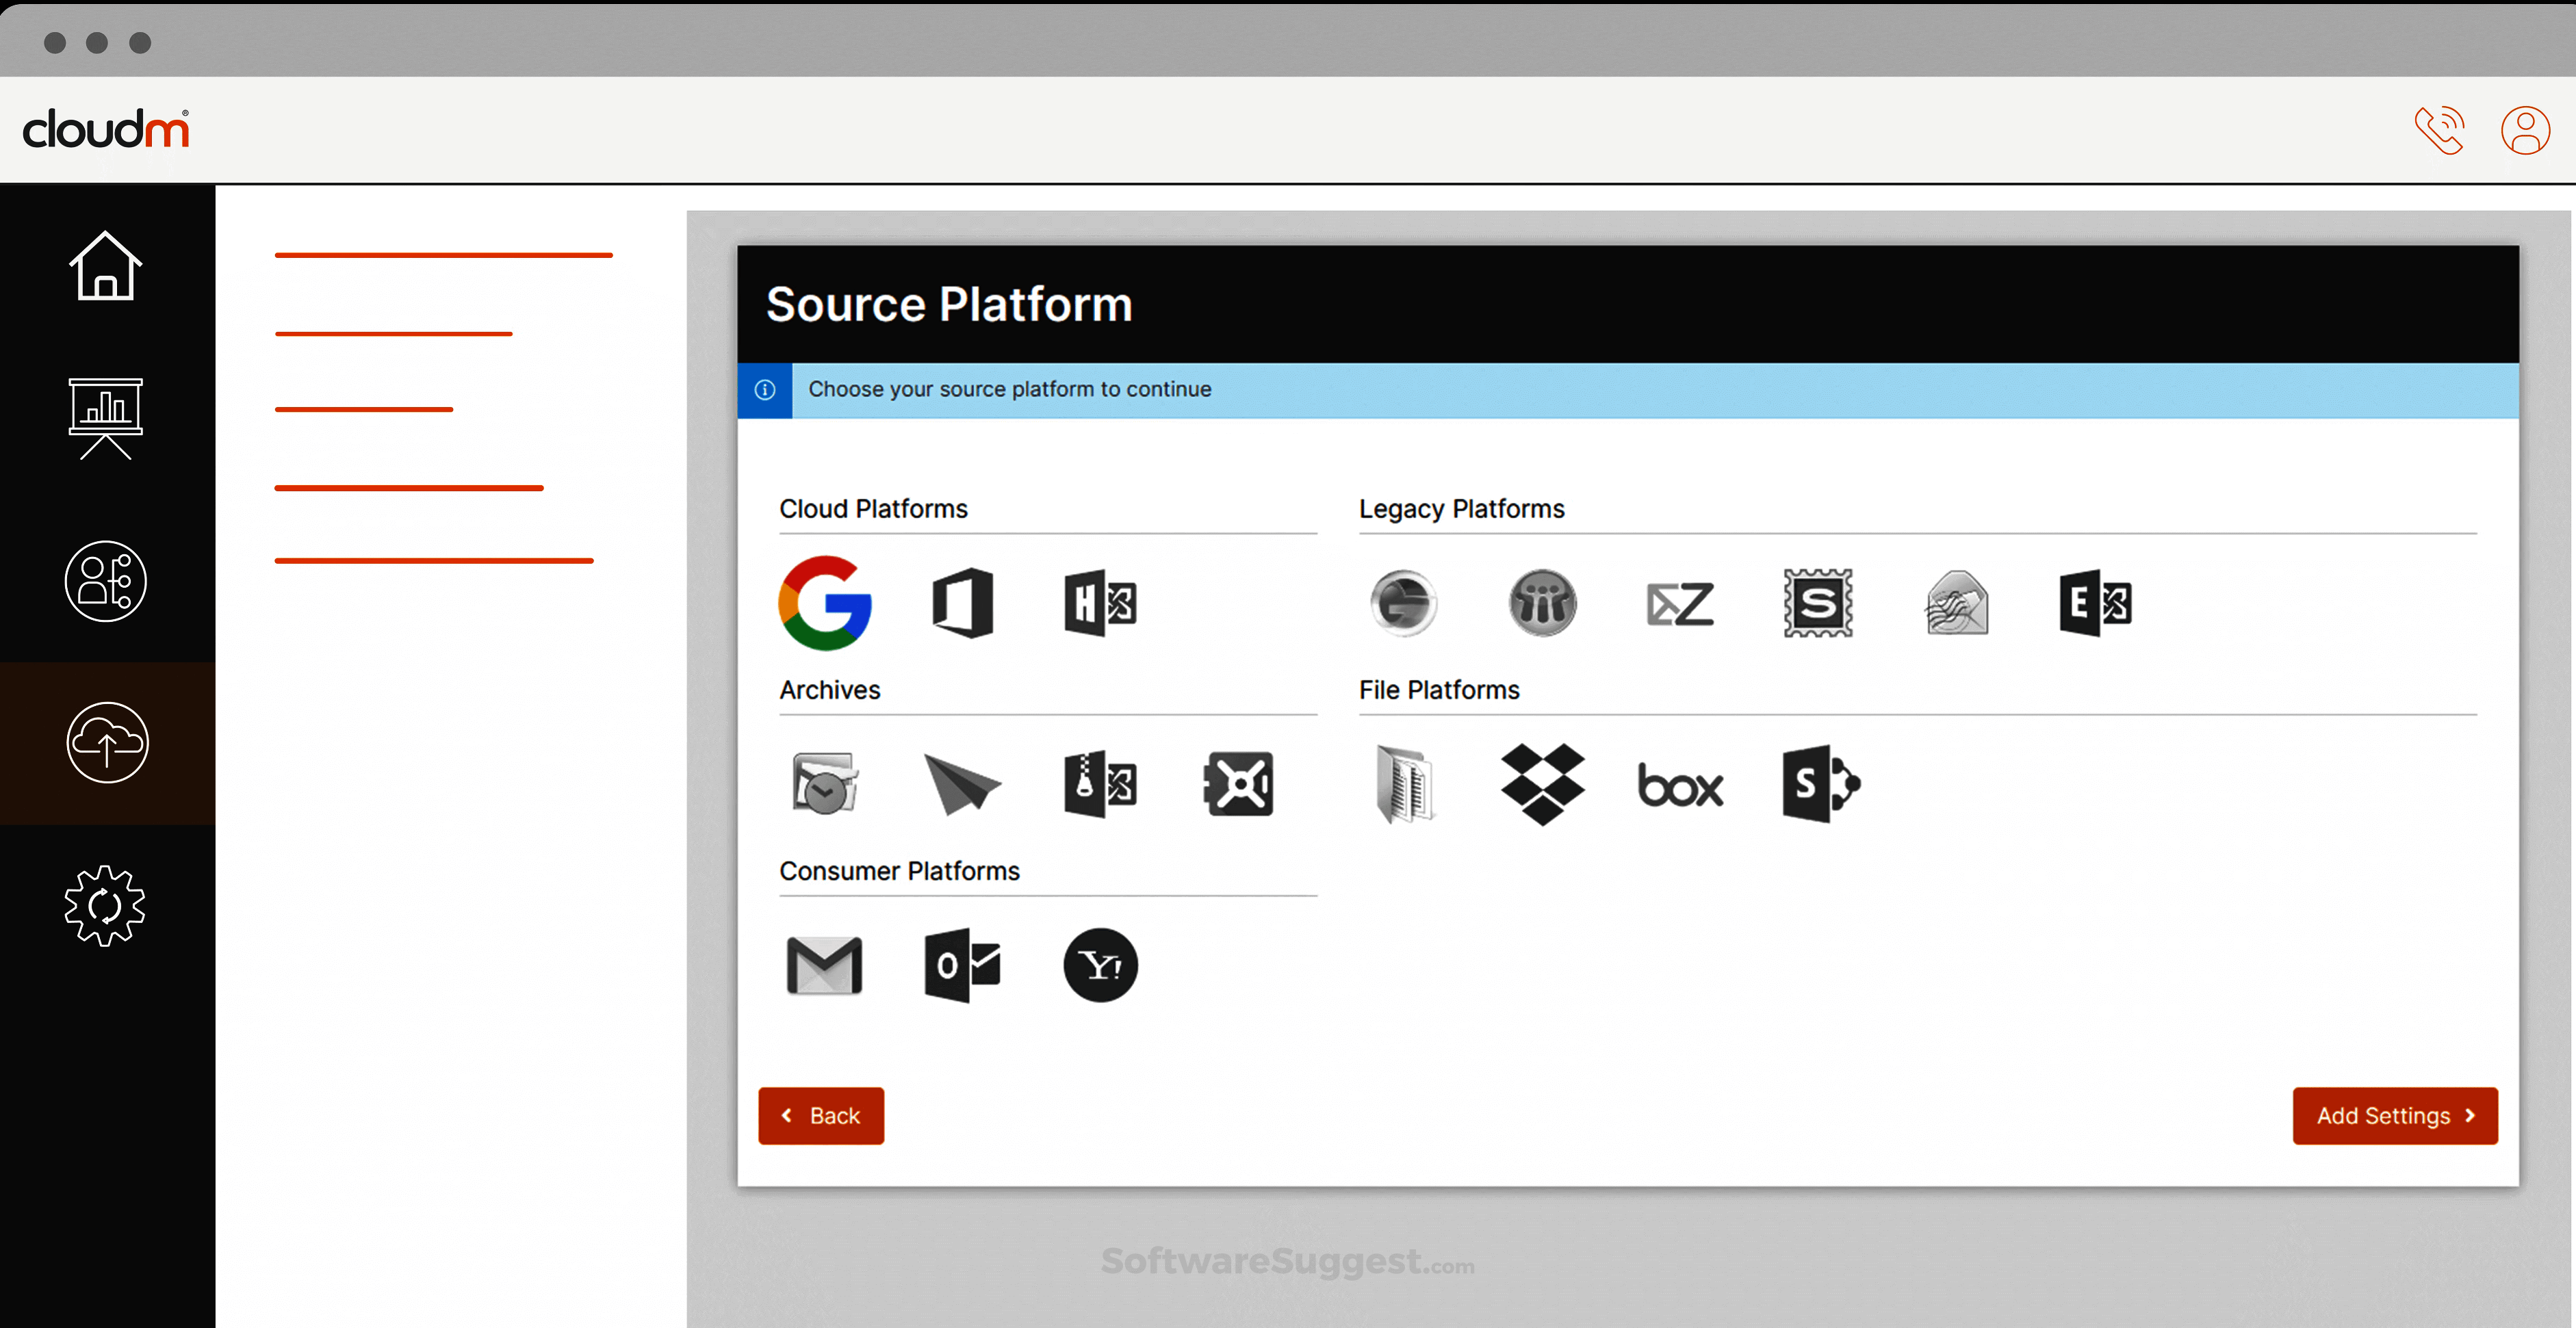Open the cloud migration section in sidebar
2576x1328 pixels.
(106, 743)
